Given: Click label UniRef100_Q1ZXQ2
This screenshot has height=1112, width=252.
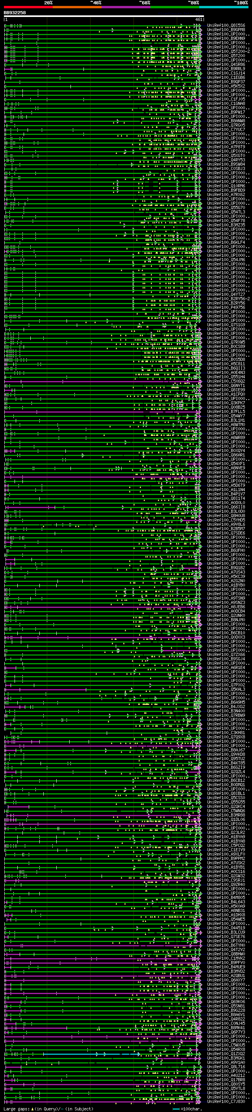Looking at the screenshot, I should click(x=226, y=1053).
